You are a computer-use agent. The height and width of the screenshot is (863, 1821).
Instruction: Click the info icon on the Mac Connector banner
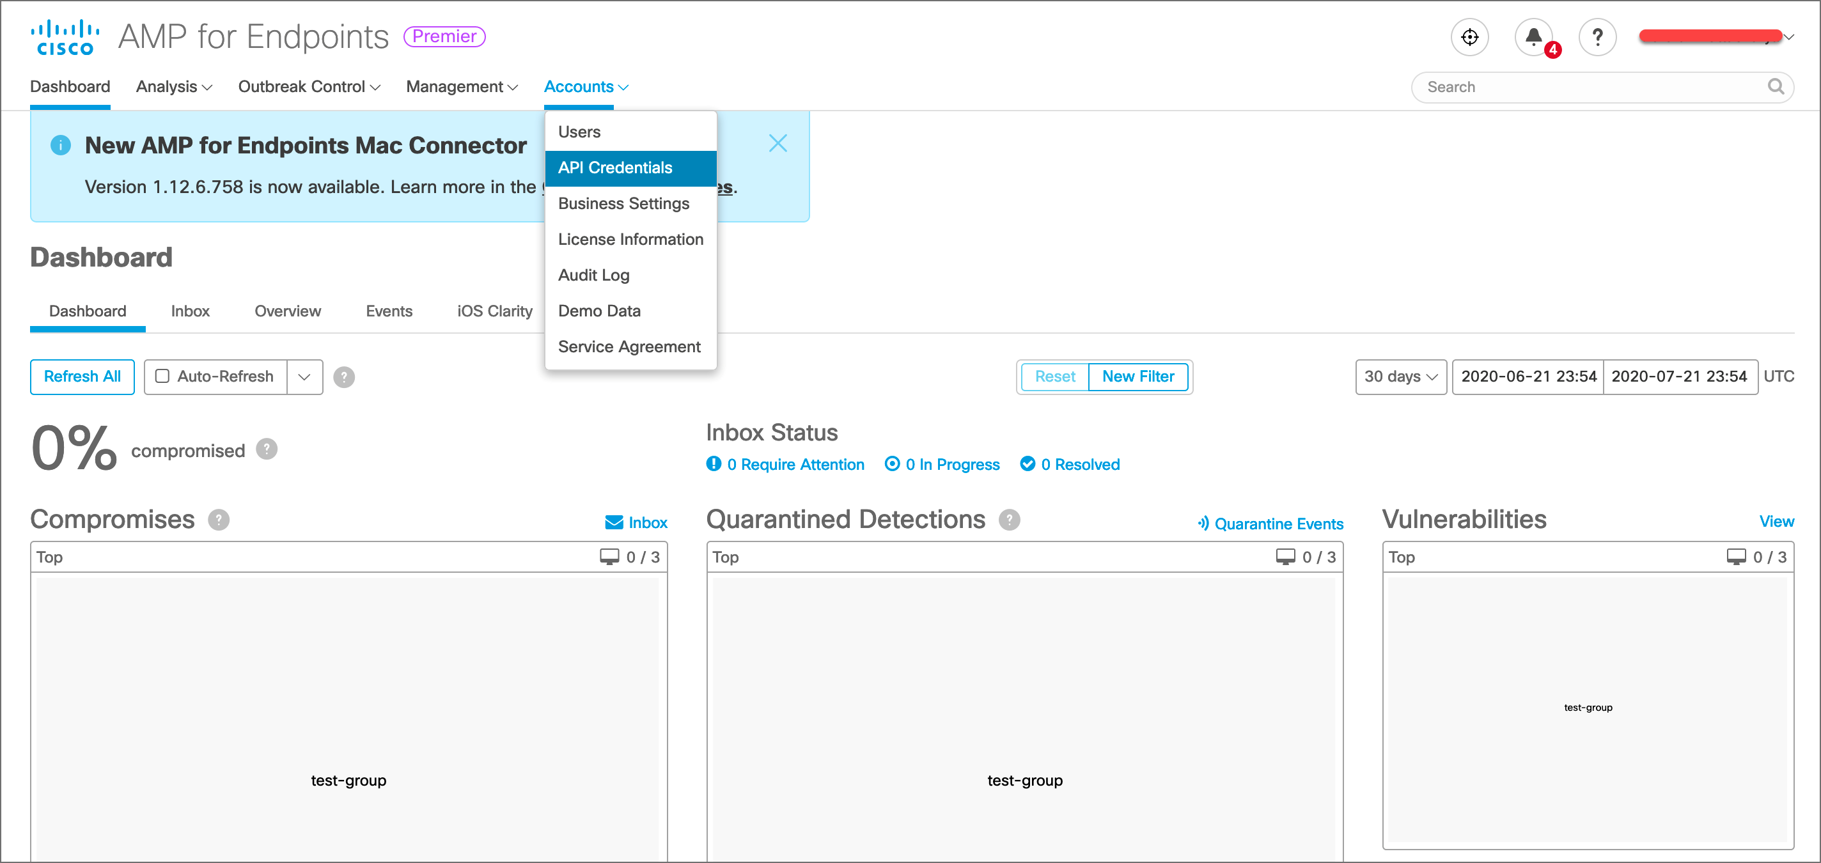pyautogui.click(x=60, y=145)
